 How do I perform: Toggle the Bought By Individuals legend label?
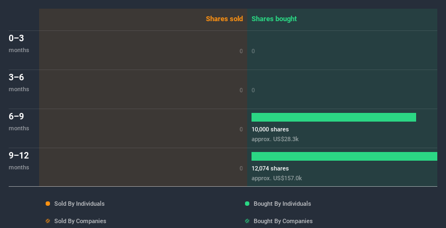point(282,204)
